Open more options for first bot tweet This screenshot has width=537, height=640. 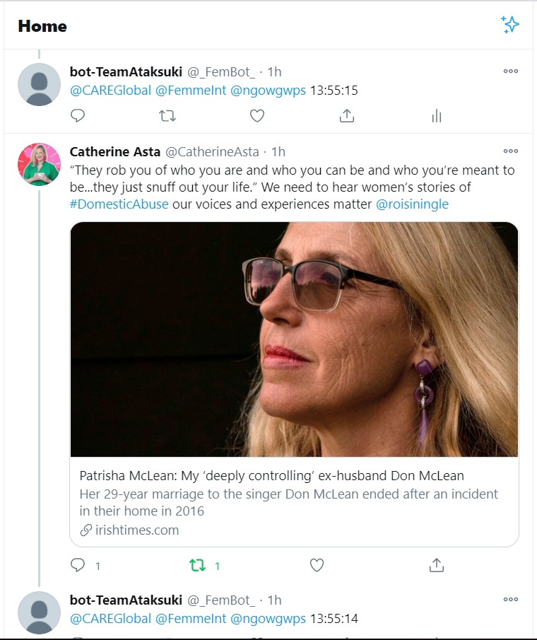pos(510,71)
